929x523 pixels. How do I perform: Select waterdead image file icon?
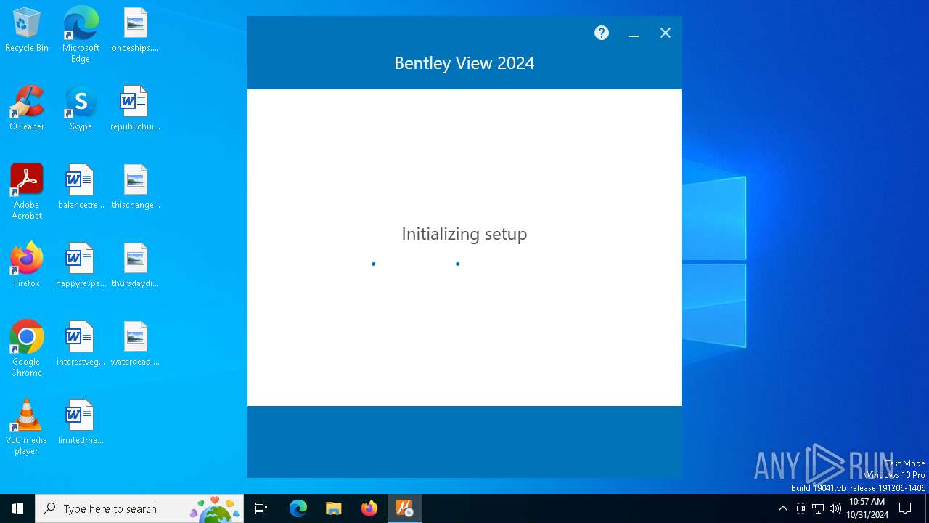[x=135, y=344]
